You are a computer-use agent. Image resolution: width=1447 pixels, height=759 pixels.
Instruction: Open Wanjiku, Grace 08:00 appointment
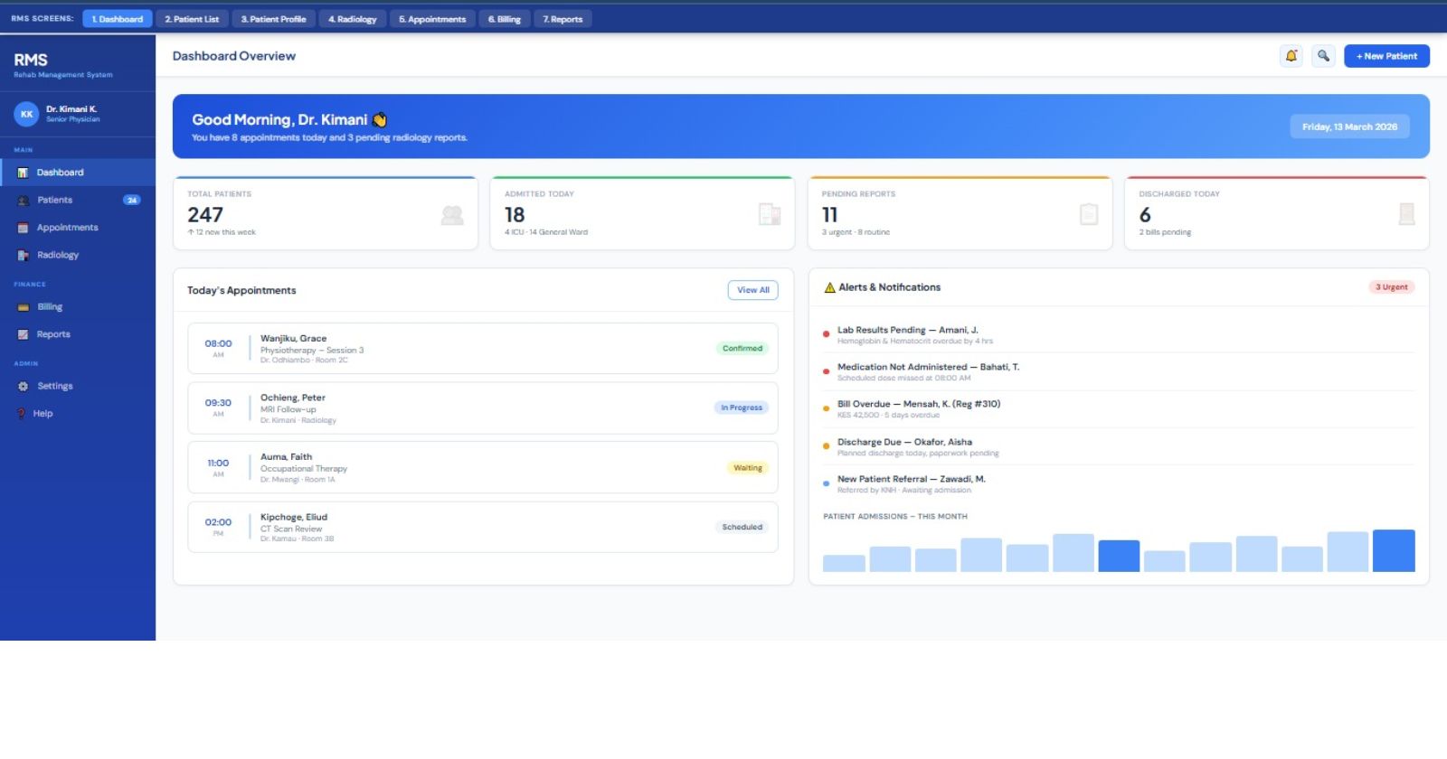point(482,349)
